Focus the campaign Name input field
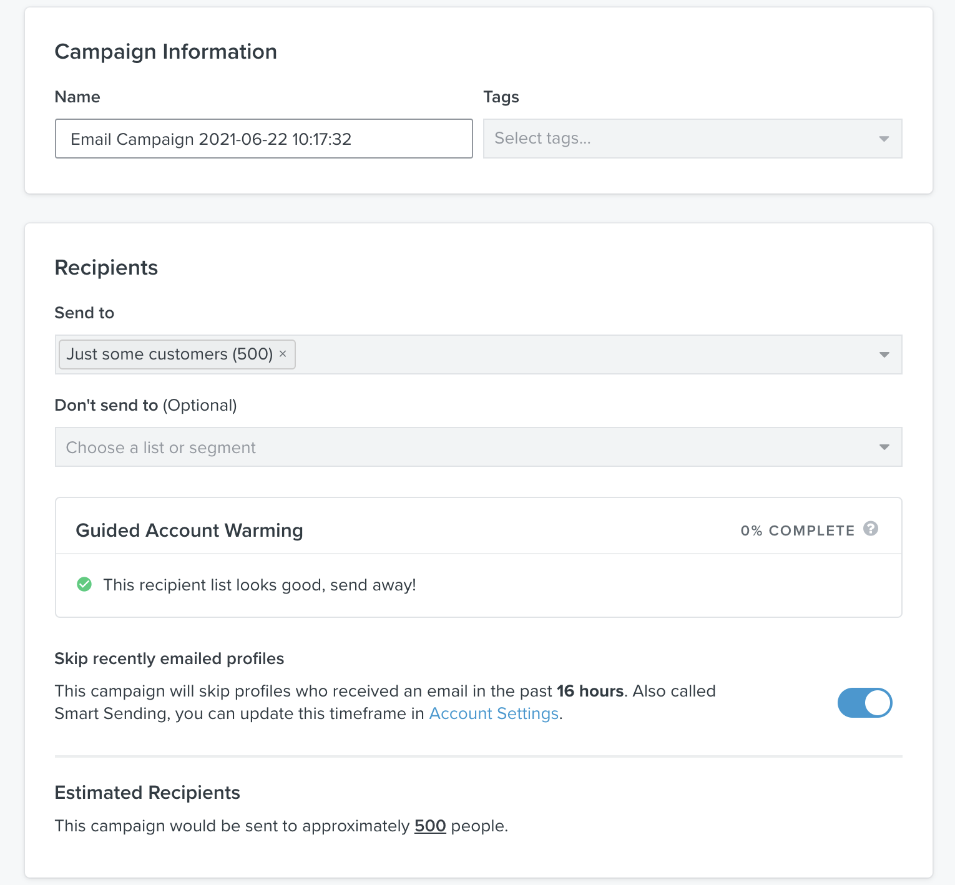 click(263, 139)
